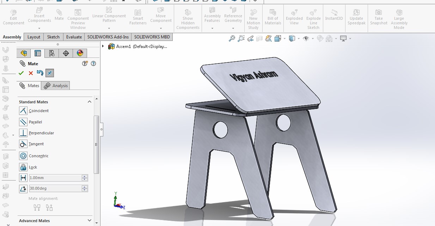Click the Edit Component tool
The width and height of the screenshot is (435, 226).
tap(13, 17)
